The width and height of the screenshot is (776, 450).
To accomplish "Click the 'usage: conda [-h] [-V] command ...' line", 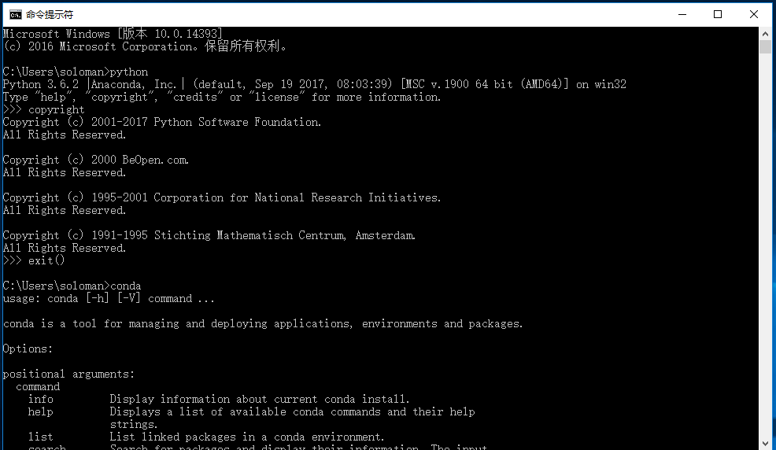I will 109,298.
